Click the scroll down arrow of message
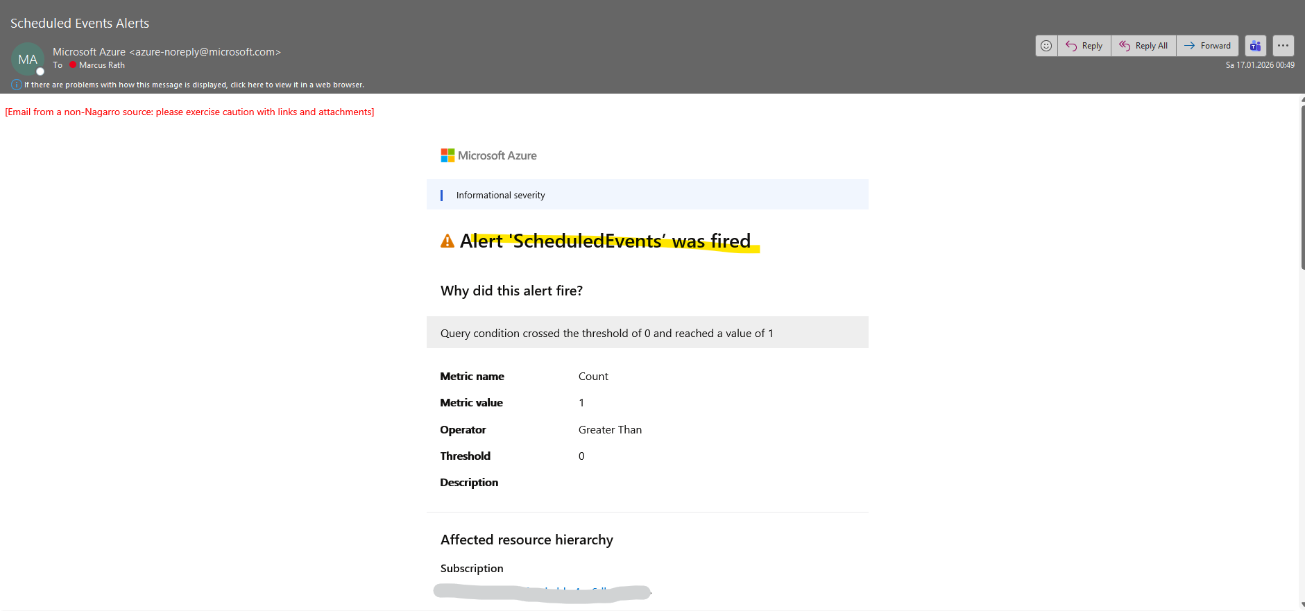This screenshot has width=1305, height=611. point(1302,605)
